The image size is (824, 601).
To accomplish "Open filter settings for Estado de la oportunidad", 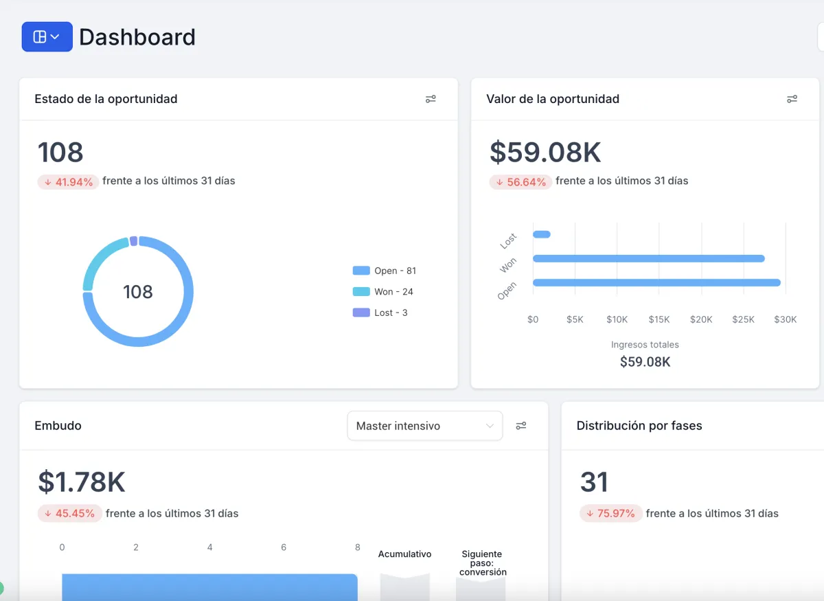I will pos(431,99).
